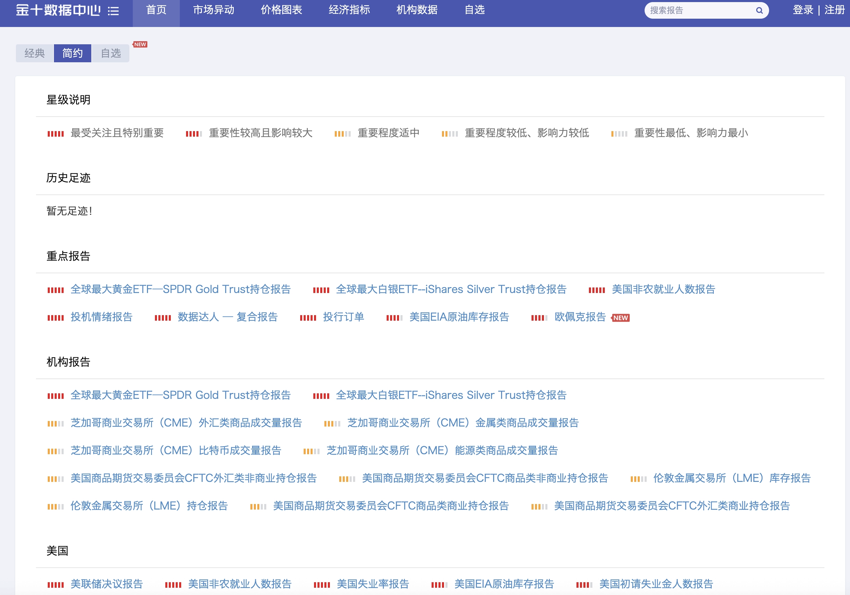
Task: Click the 重要程度适中 legend text
Action: 388,133
